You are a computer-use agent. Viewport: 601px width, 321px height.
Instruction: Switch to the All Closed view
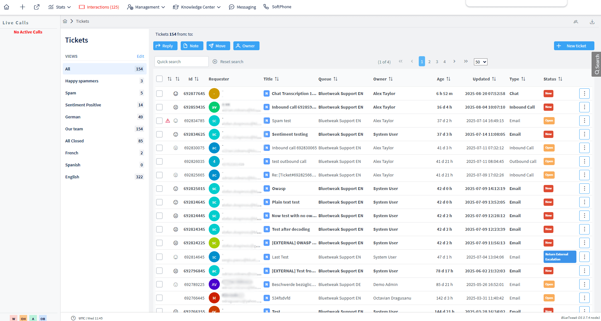point(74,141)
